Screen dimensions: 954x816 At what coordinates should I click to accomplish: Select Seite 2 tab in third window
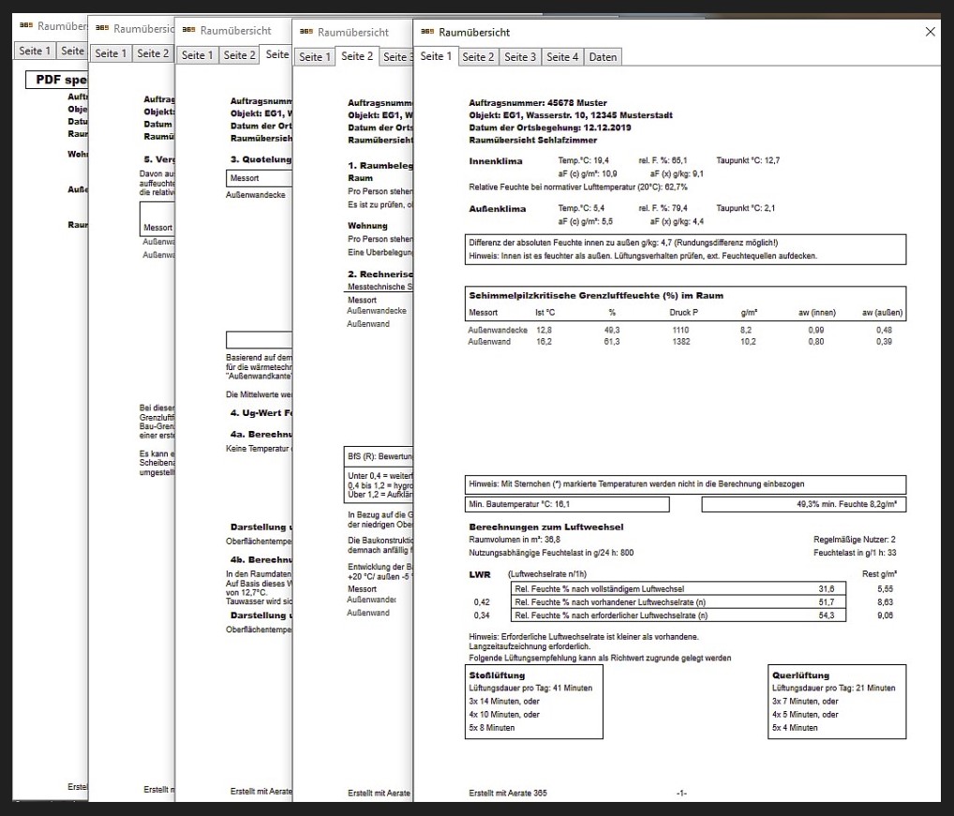(x=239, y=54)
